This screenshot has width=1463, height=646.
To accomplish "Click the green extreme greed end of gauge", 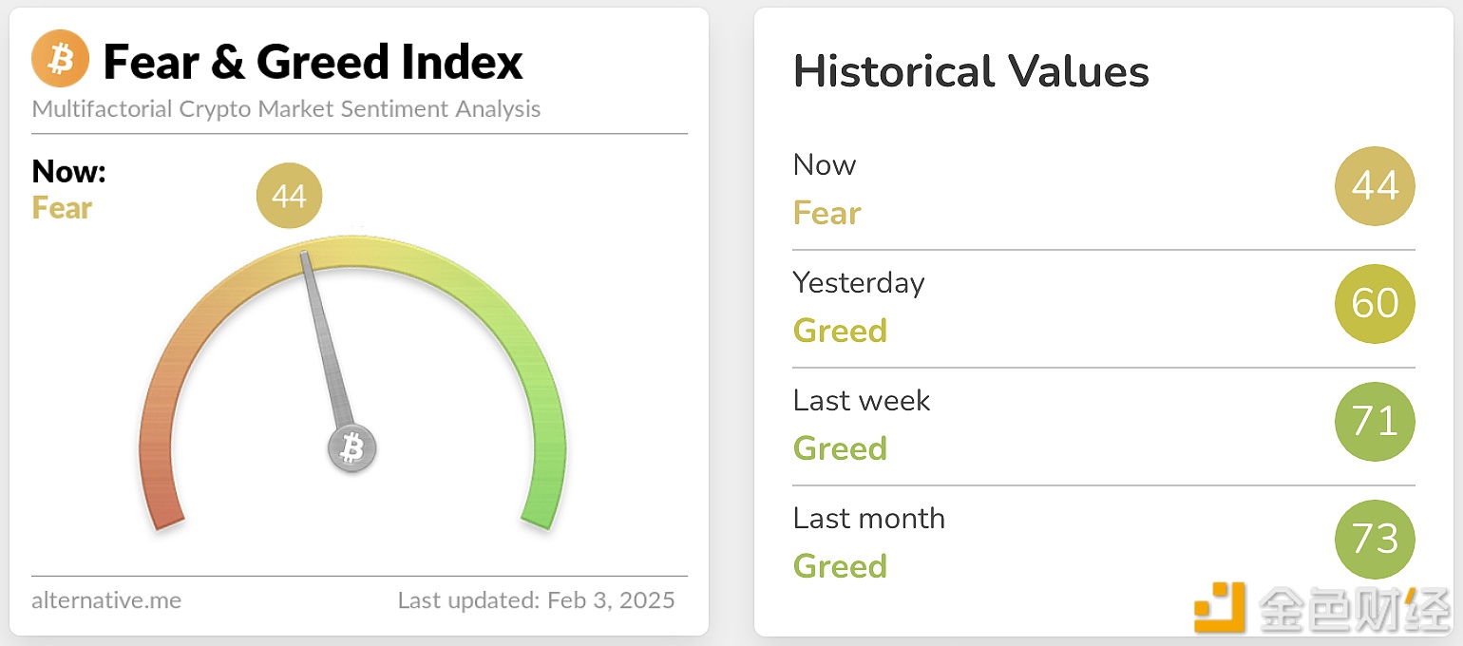I will (541, 513).
